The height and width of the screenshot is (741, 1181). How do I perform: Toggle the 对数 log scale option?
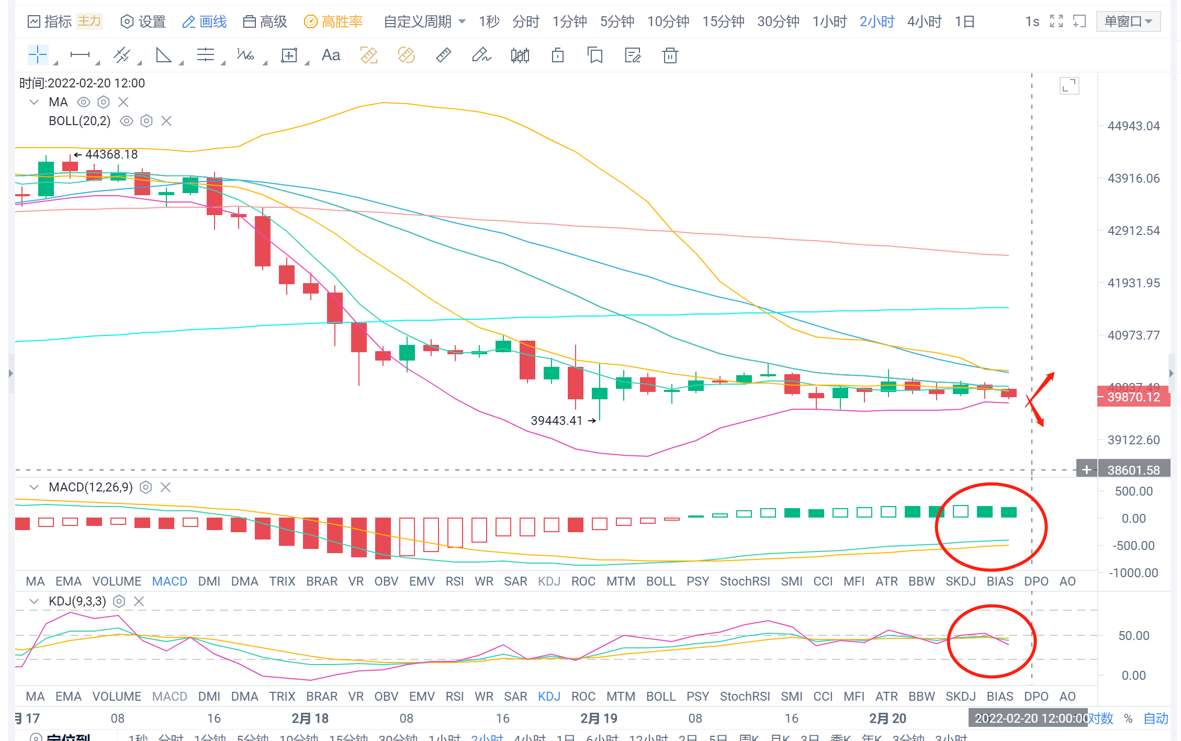tap(1101, 718)
